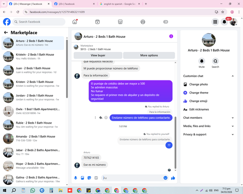Image resolution: width=243 pixels, height=194 pixels.
Task: Click the Search Facebook field
Action: coord(39,22)
